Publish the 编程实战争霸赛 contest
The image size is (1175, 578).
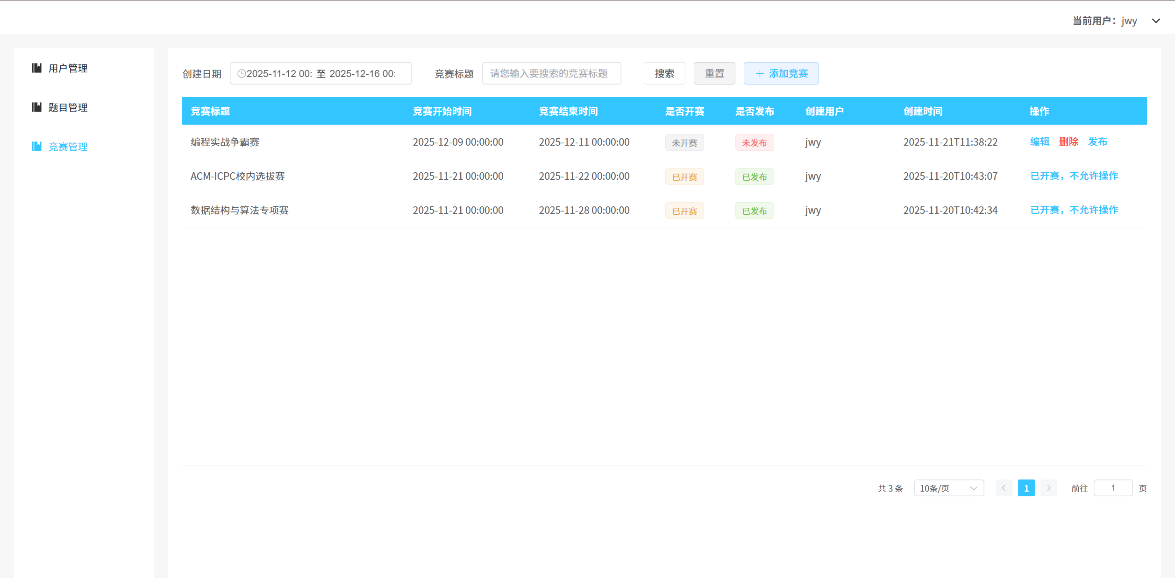point(1098,142)
